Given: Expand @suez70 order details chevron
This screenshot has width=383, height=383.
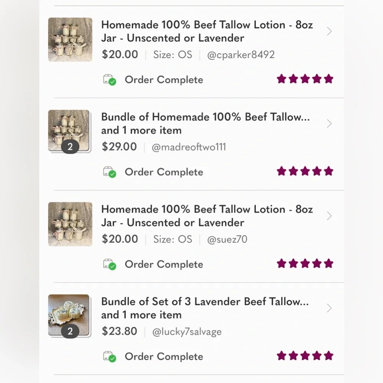Looking at the screenshot, I should 329,216.
